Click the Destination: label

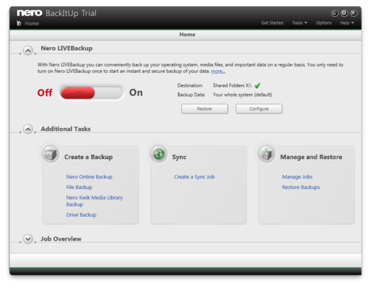click(190, 85)
